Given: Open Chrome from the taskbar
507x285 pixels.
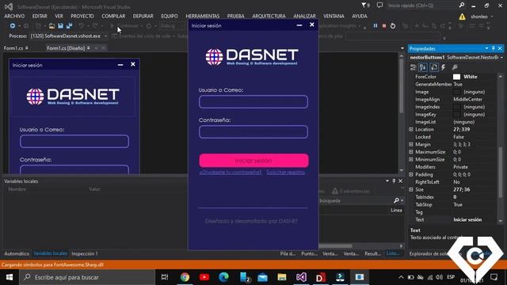Looking at the screenshot, I should tap(185, 277).
